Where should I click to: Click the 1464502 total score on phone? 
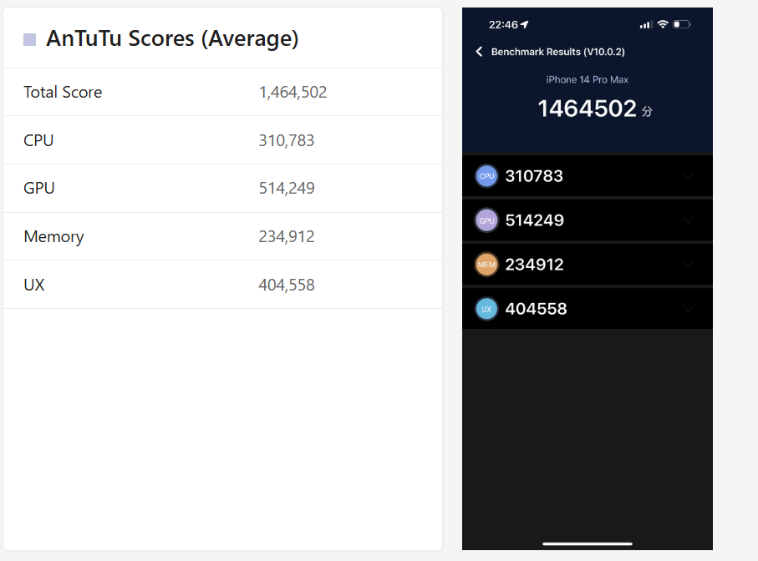coord(588,109)
